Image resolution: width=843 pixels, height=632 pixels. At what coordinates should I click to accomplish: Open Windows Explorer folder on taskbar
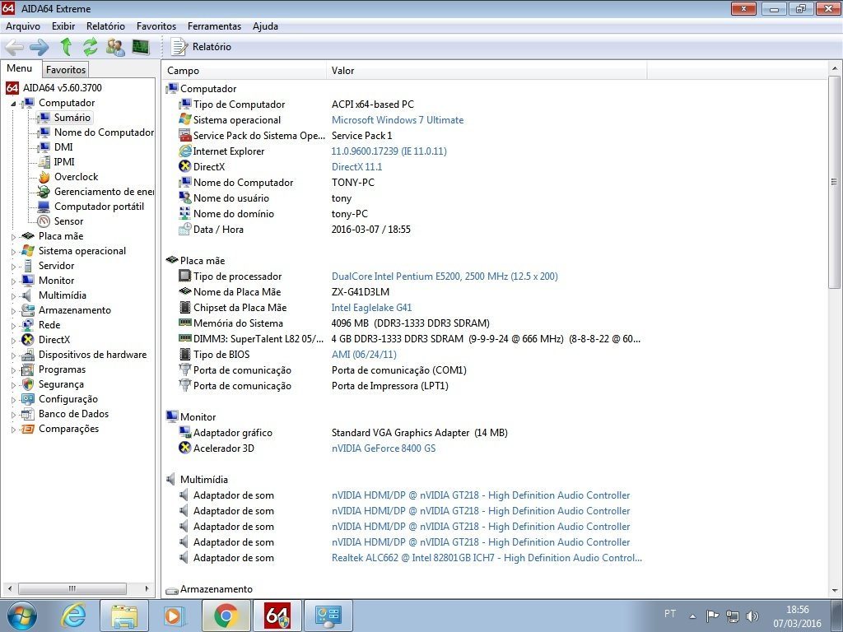(x=124, y=616)
